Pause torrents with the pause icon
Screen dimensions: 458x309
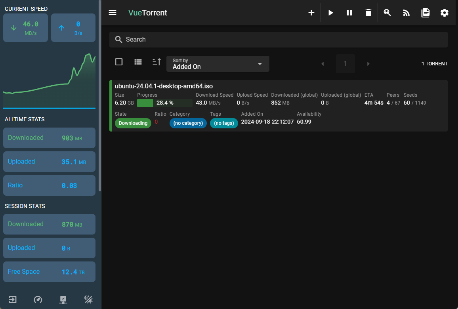pos(349,13)
